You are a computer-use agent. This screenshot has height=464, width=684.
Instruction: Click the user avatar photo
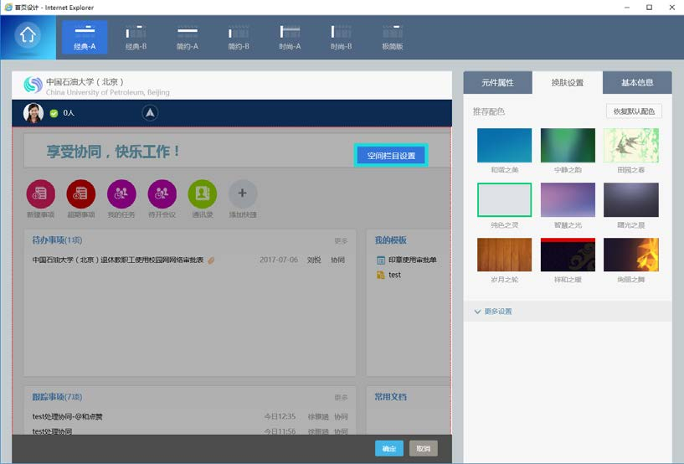[x=33, y=112]
